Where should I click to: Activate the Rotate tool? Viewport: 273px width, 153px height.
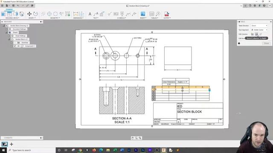click(35, 14)
